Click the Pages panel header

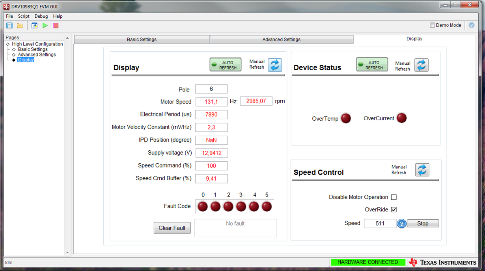point(34,37)
